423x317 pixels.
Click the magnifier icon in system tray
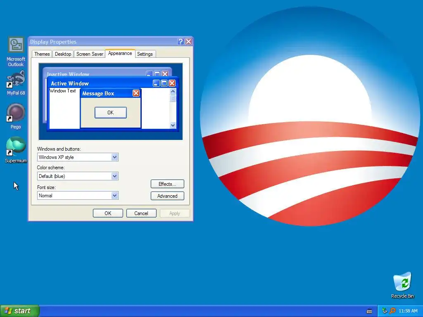tap(392, 311)
